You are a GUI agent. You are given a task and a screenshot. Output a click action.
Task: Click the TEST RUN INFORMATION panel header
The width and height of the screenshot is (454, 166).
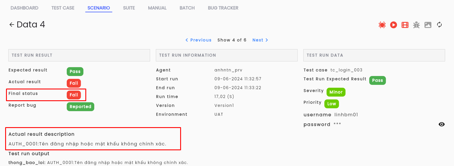click(x=227, y=55)
